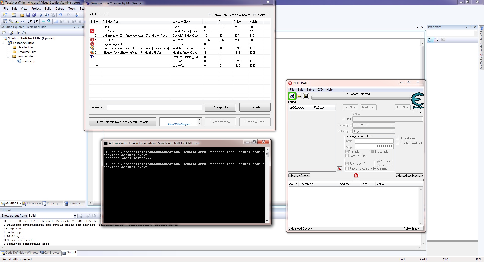This screenshot has height=262, width=484.
Task: Open the process list in Cheat Engine
Action: pyautogui.click(x=292, y=96)
